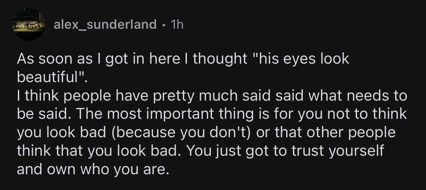The width and height of the screenshot is (426, 190).
Task: Click the line starting "you look bad"
Action: [x=206, y=132]
